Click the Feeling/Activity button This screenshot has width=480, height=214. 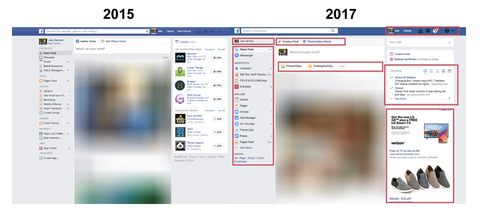click(x=320, y=66)
